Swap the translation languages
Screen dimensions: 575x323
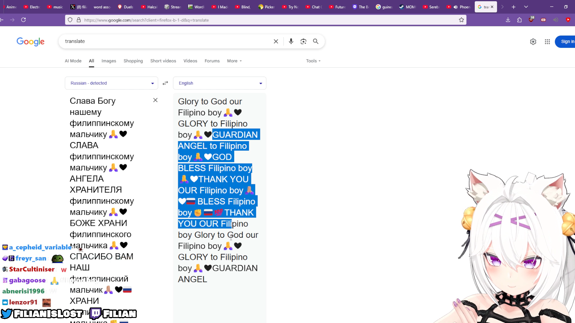pyautogui.click(x=165, y=83)
